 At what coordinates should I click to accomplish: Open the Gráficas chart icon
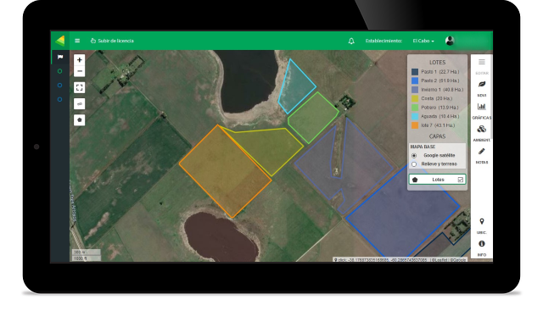click(481, 107)
